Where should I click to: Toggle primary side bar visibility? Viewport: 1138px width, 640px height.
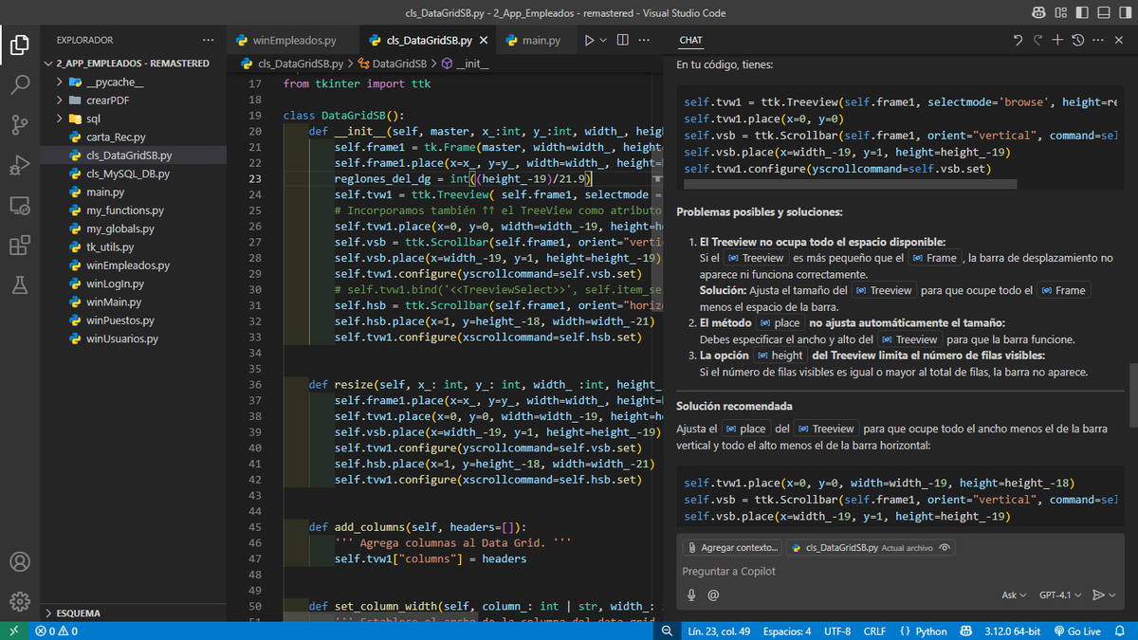(1083, 13)
